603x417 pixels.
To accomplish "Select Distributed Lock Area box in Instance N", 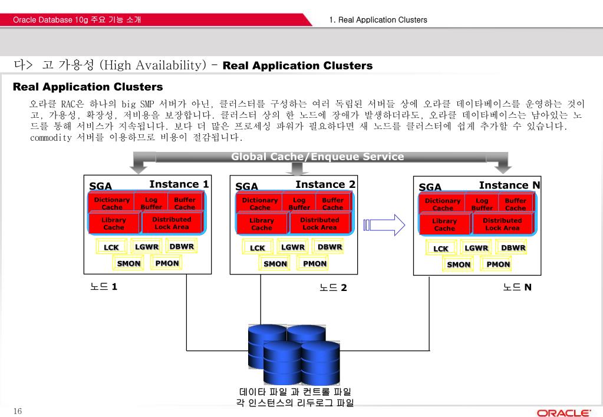I will tap(502, 224).
